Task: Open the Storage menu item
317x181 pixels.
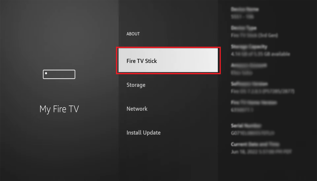Action: click(136, 85)
